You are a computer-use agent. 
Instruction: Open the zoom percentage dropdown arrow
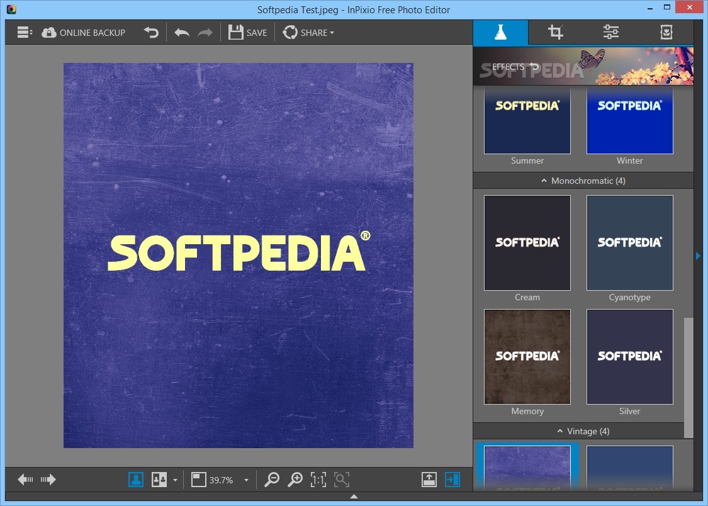pos(246,480)
